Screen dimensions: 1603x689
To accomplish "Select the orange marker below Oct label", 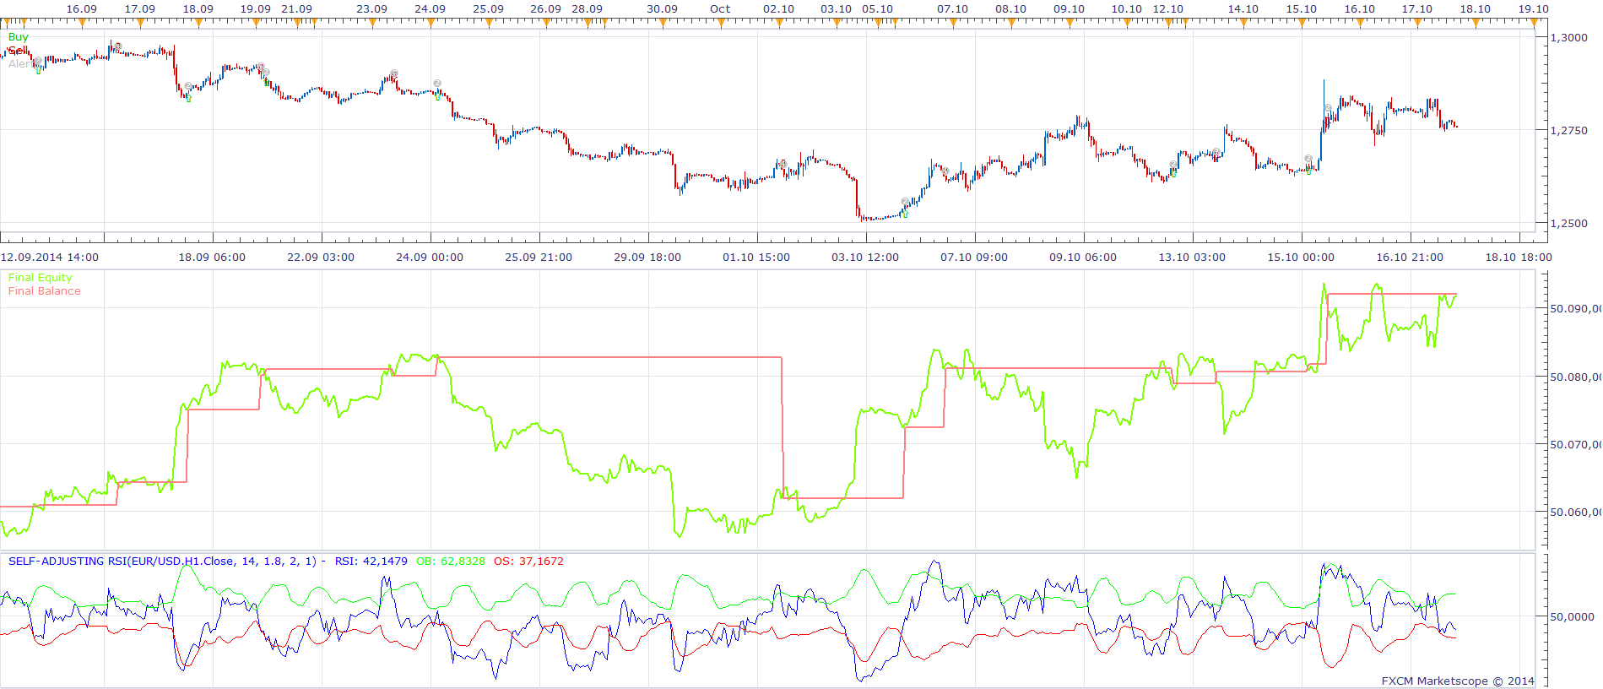I will tap(721, 23).
